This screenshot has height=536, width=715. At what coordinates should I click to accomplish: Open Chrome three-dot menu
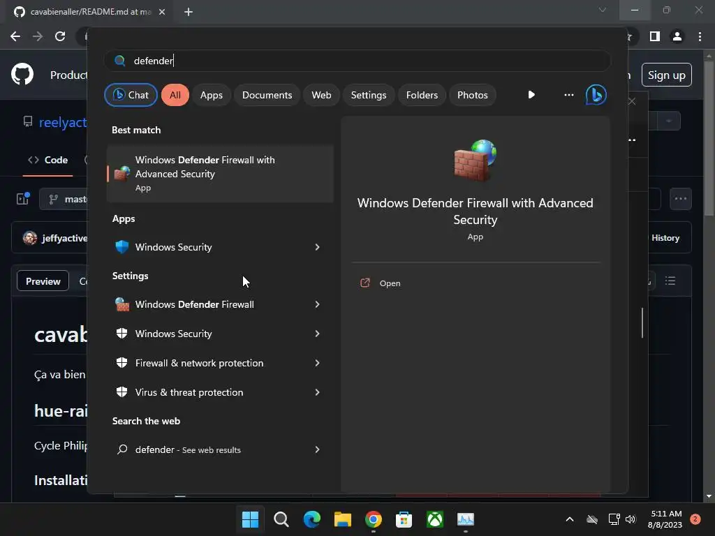pyautogui.click(x=700, y=36)
